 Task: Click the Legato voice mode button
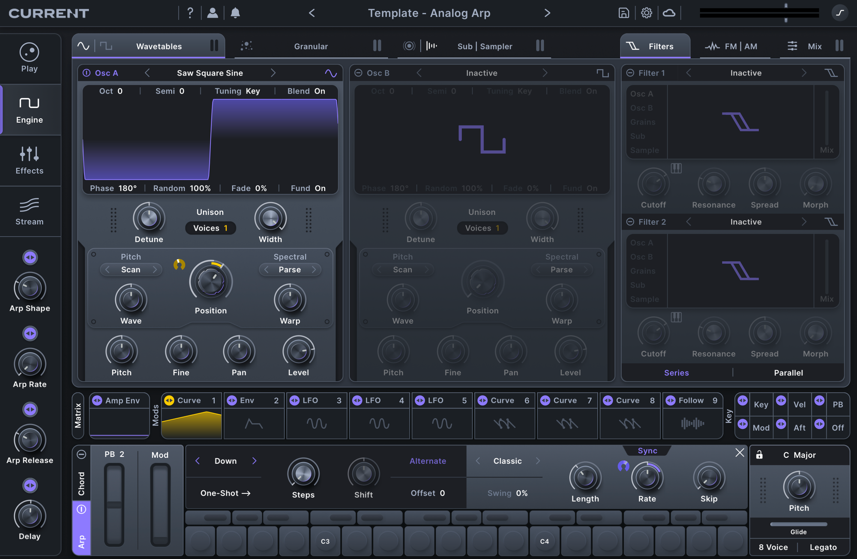823,547
